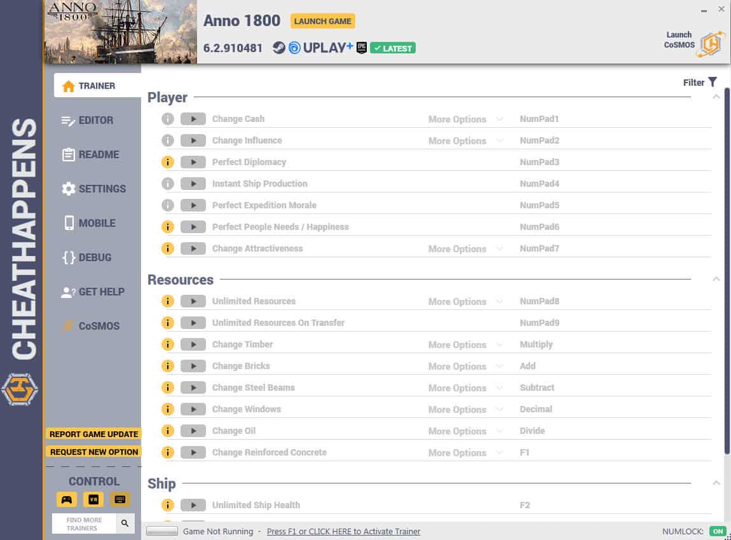Expand More Options for Change Cash

[x=466, y=119]
